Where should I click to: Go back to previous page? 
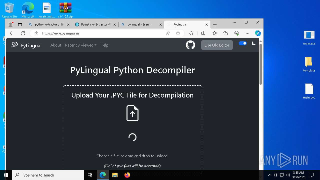coord(12,33)
